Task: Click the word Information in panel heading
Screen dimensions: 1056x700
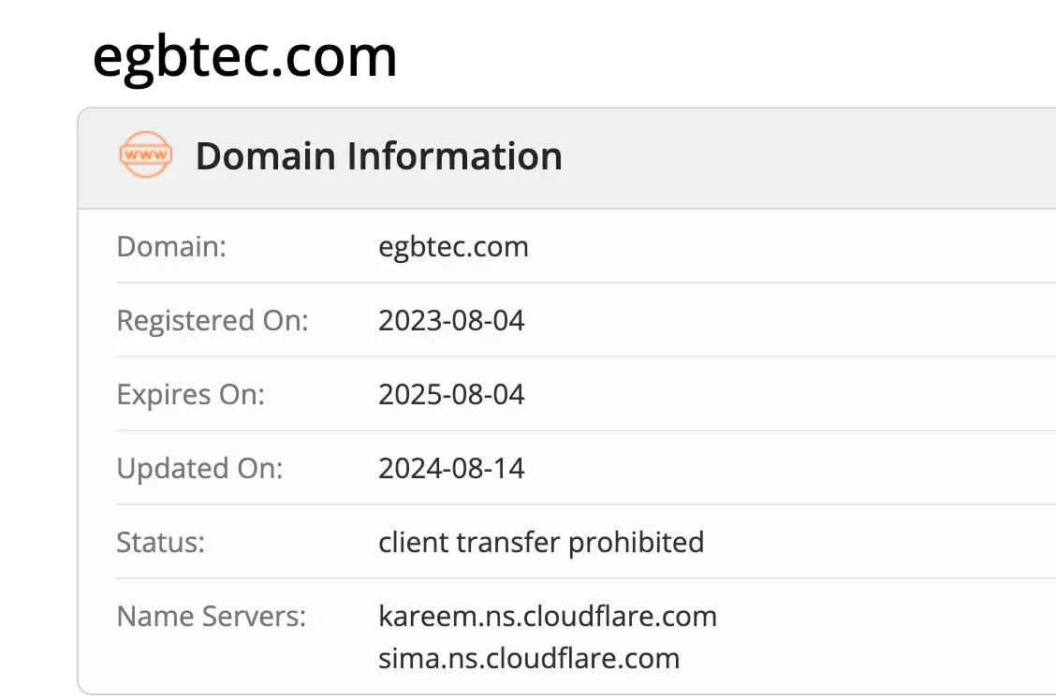Action: (455, 155)
